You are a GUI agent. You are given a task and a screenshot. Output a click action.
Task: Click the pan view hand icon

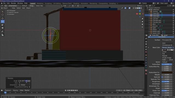(x=142, y=22)
